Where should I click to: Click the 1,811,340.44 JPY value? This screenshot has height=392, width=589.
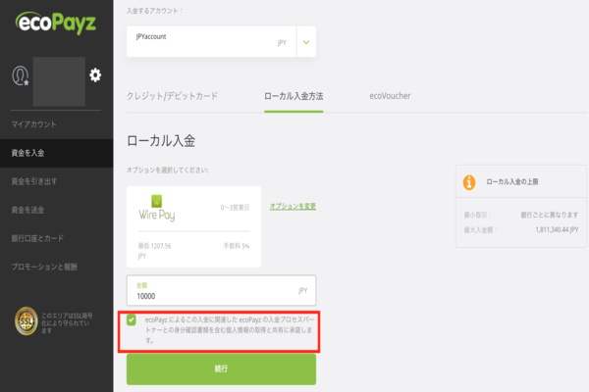pos(557,229)
